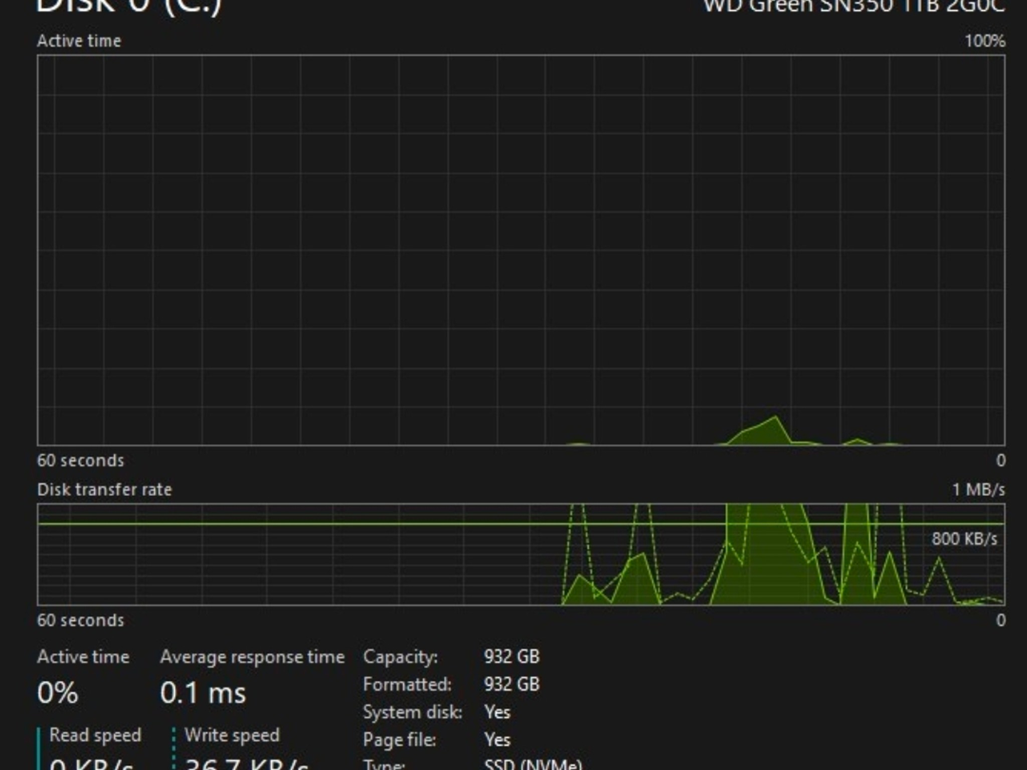Screen dimensions: 1027x770
Task: Click the System disk value 'Yes'
Action: click(497, 712)
